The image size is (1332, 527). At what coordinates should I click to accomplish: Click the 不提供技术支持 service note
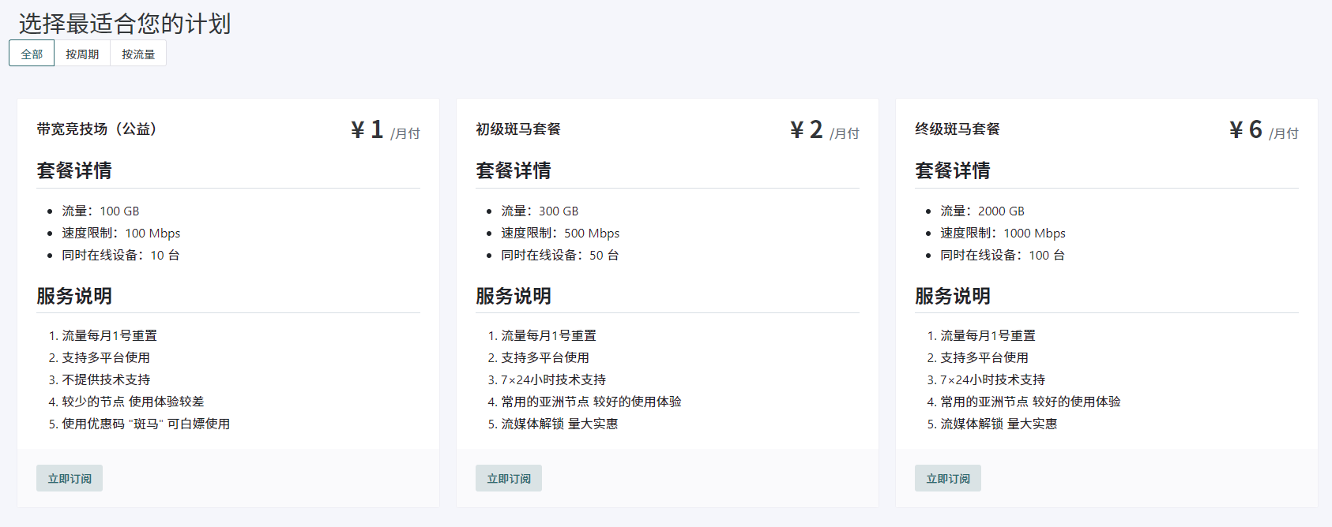[x=106, y=379]
